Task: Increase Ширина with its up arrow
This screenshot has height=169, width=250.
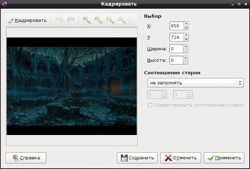Action: [185, 47]
